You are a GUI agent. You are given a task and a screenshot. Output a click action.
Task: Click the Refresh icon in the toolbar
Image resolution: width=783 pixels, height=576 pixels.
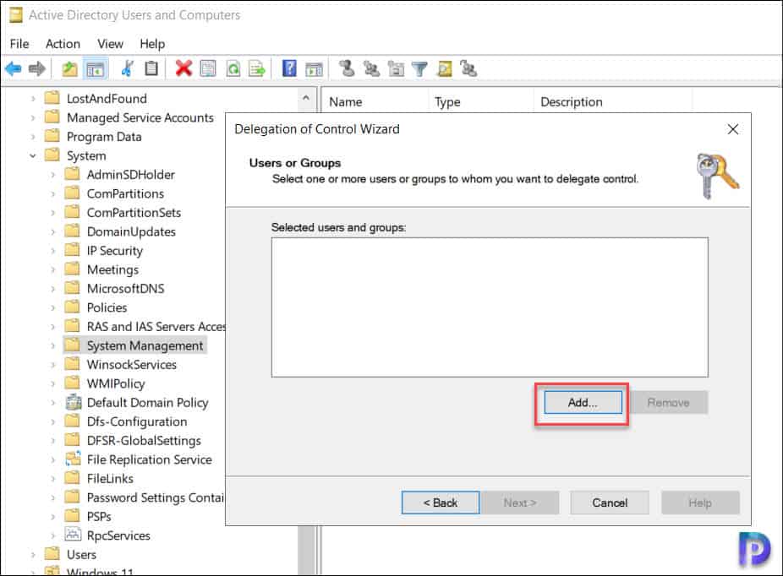pyautogui.click(x=234, y=68)
